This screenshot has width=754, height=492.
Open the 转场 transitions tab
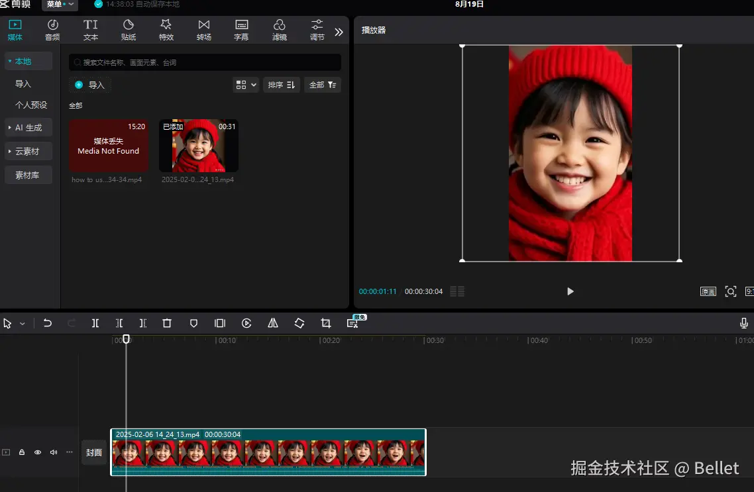204,30
